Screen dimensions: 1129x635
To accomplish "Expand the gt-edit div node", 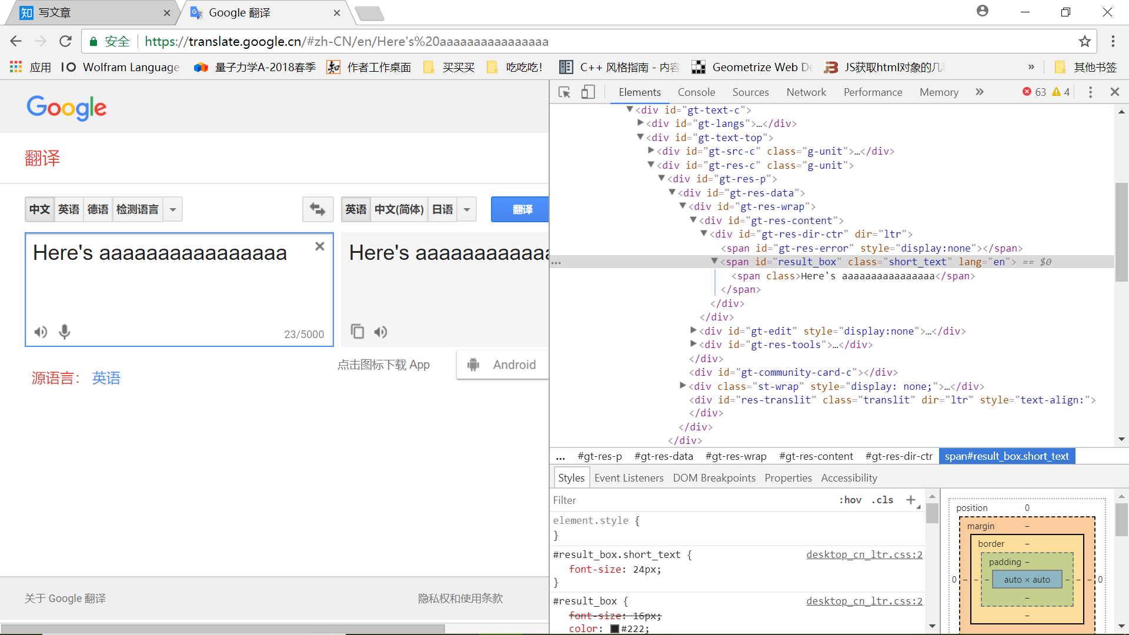I will (x=693, y=330).
